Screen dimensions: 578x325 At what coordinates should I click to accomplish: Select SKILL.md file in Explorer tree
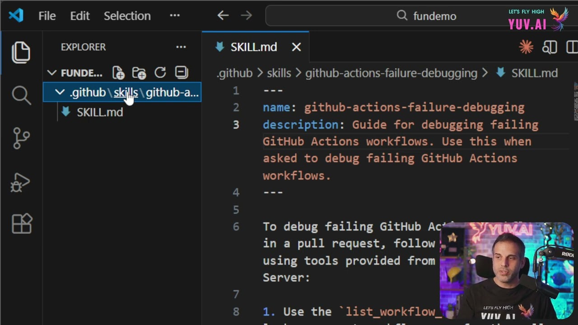pos(99,112)
